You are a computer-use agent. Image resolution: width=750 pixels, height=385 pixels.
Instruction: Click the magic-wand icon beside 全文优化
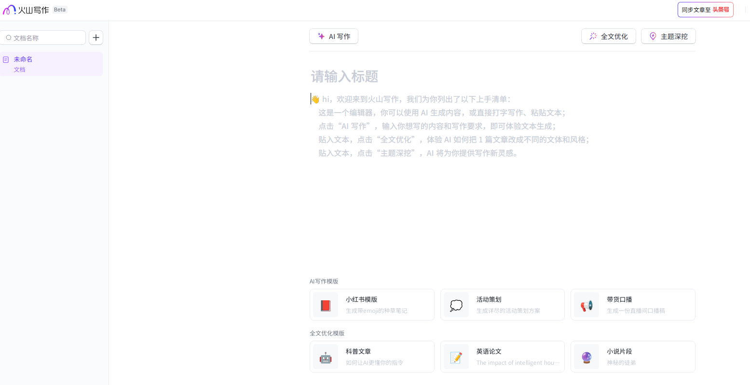[593, 36]
